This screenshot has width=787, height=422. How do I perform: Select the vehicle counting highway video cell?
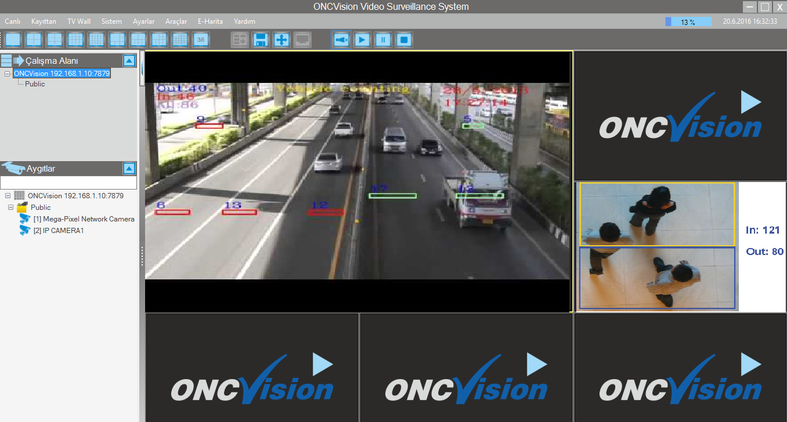click(358, 181)
